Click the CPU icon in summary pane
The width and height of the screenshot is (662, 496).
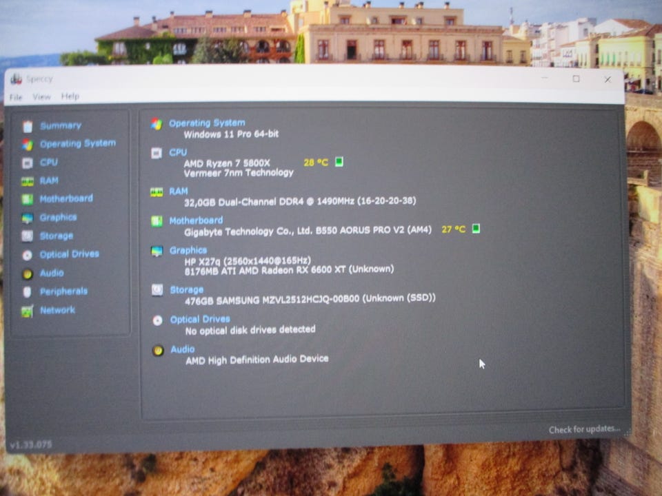pyautogui.click(x=157, y=153)
